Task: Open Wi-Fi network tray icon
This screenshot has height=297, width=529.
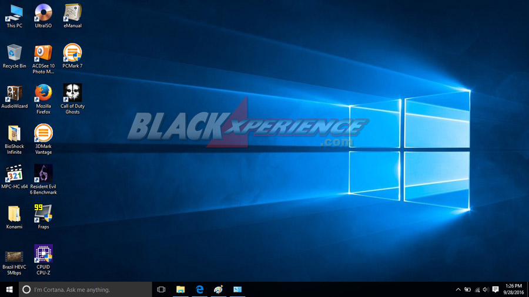Action: click(x=477, y=289)
